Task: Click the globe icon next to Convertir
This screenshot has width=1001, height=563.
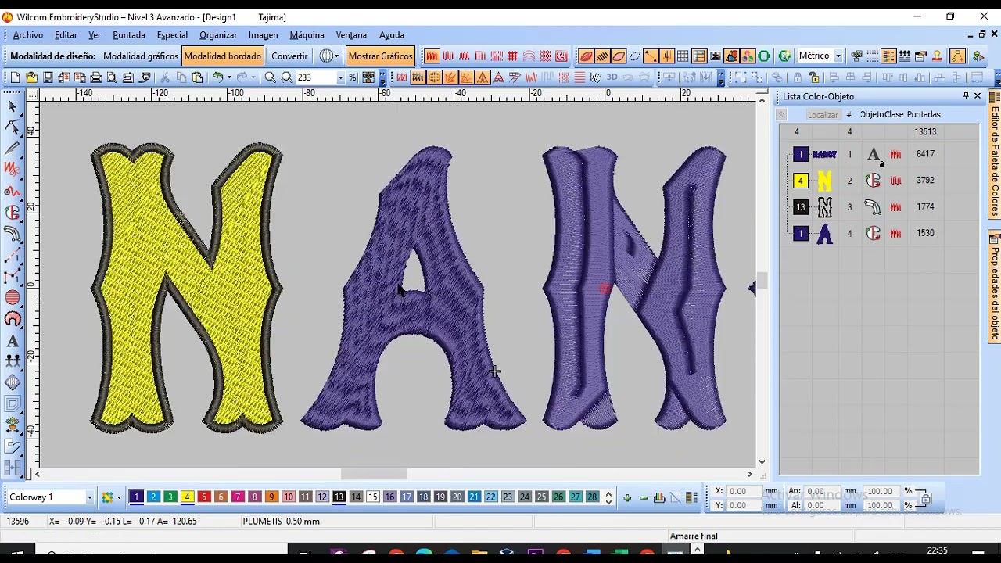Action: pos(325,56)
